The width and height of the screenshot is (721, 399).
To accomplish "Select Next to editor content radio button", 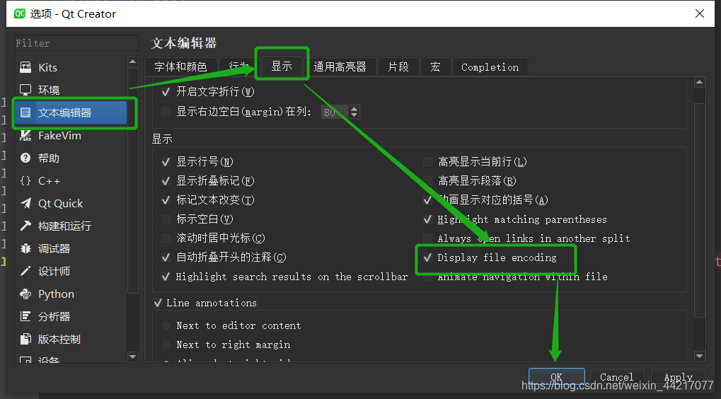I will (166, 326).
